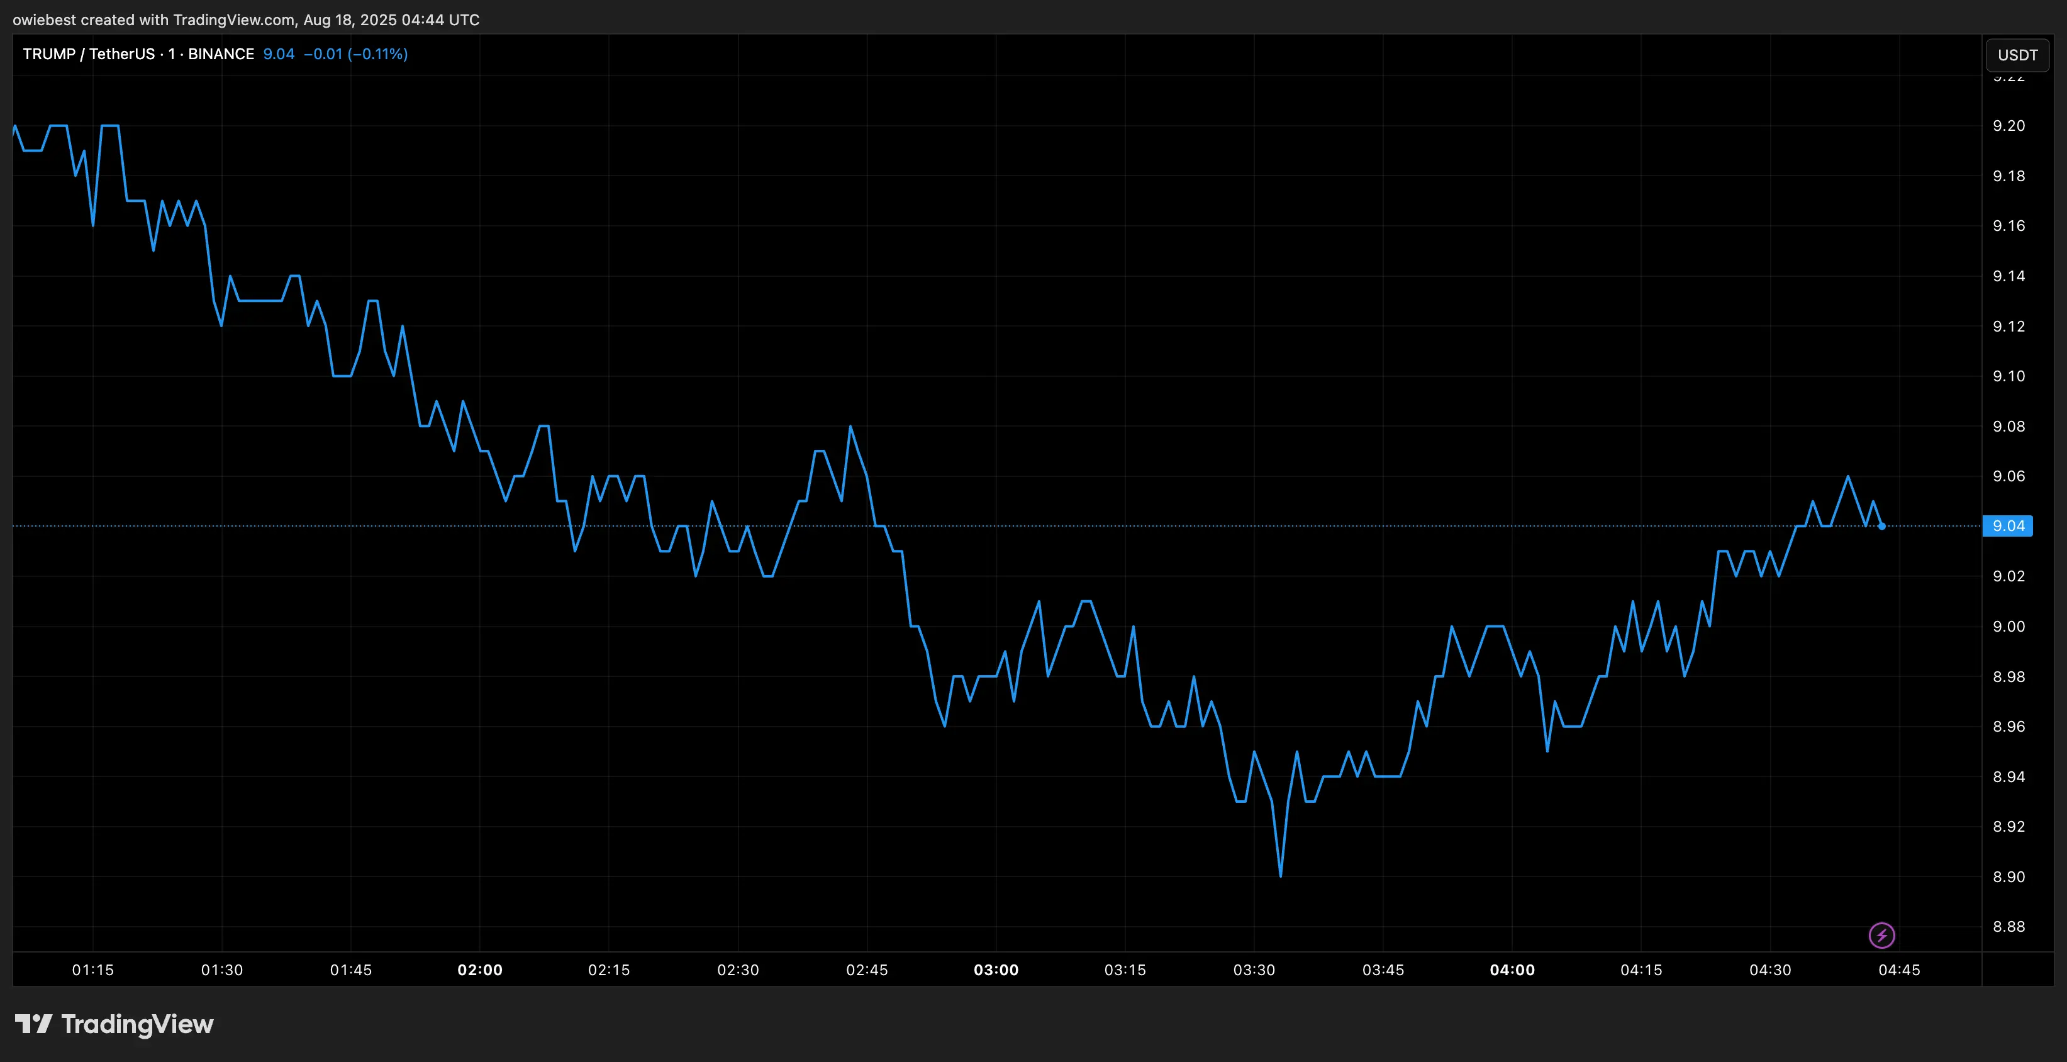This screenshot has width=2067, height=1062.
Task: Click the 04:00 time axis label
Action: click(1512, 970)
